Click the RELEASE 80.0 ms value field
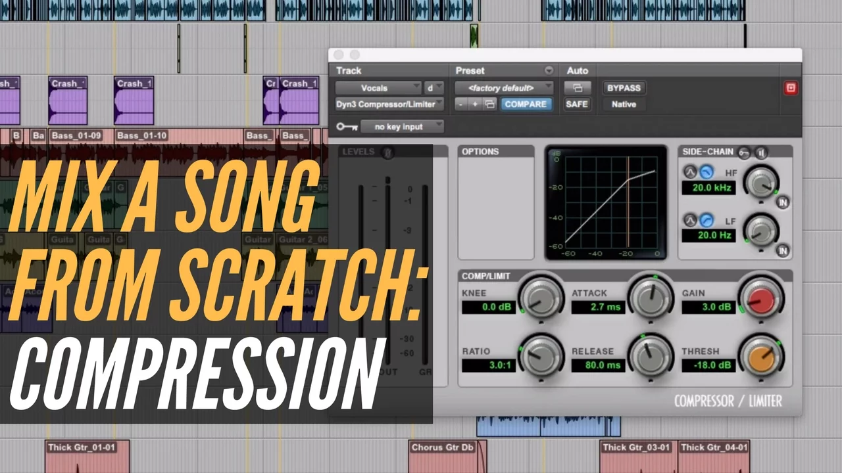 598,365
